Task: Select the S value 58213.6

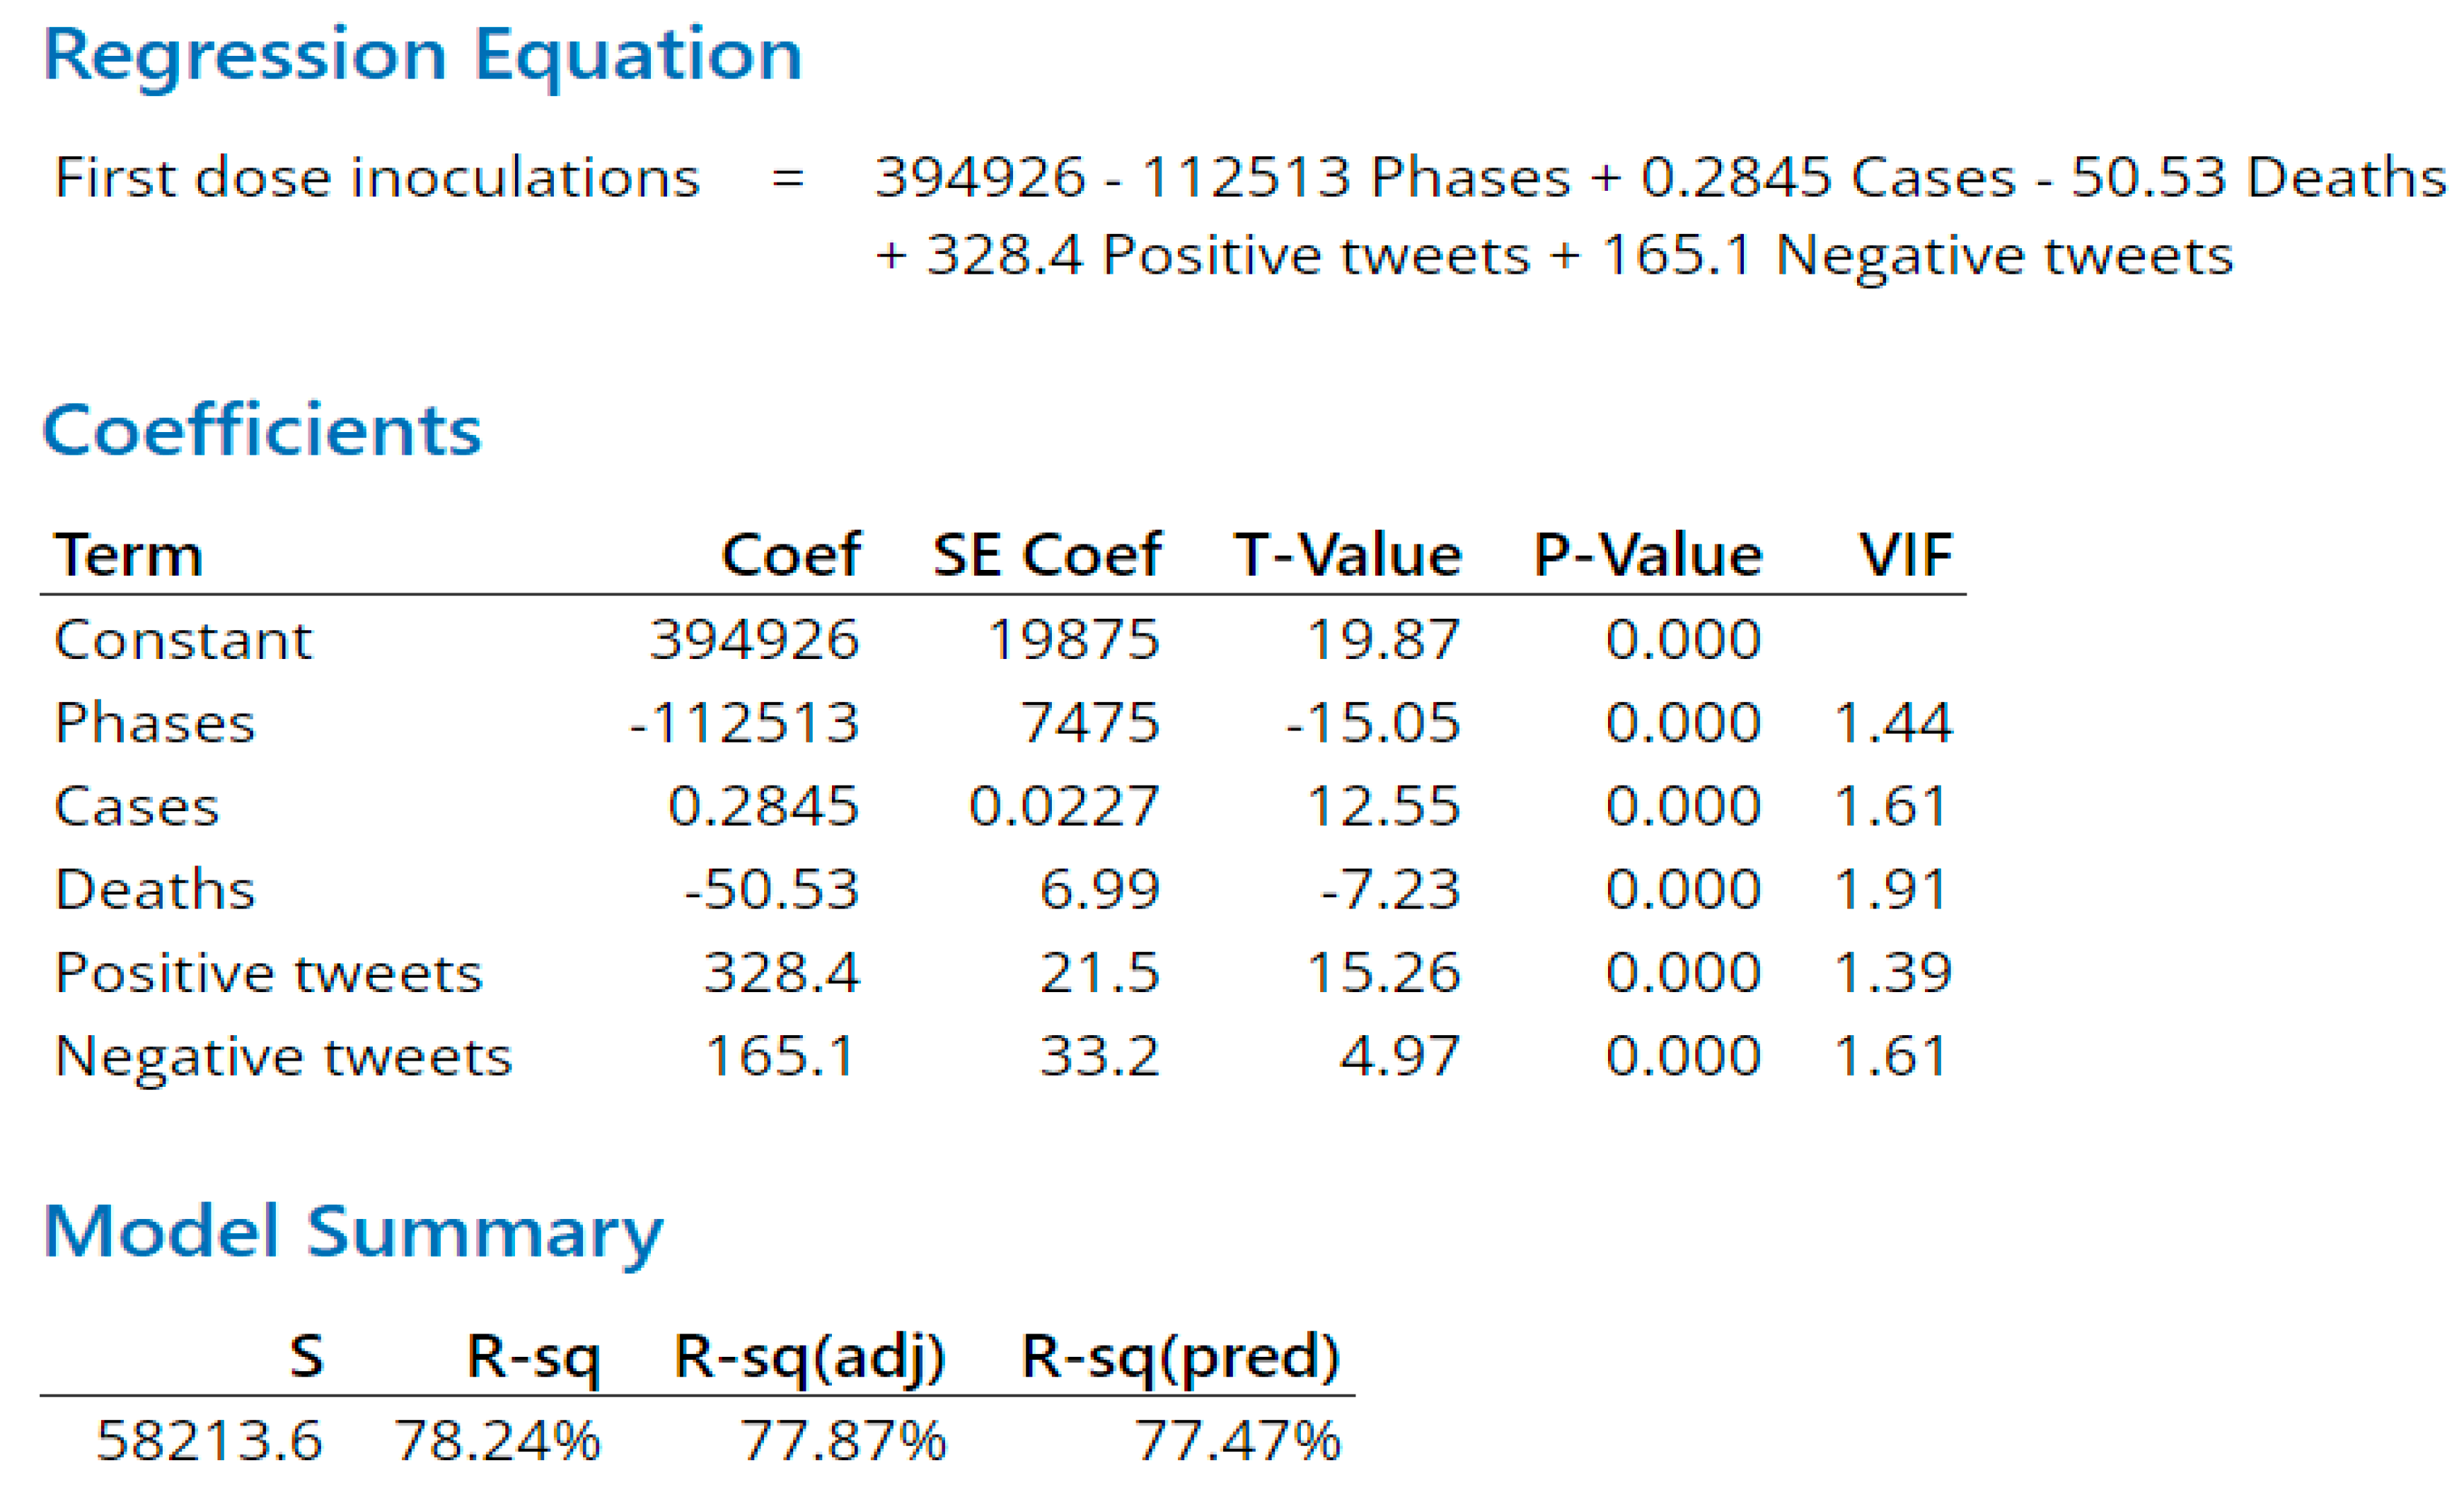Action: [209, 1441]
